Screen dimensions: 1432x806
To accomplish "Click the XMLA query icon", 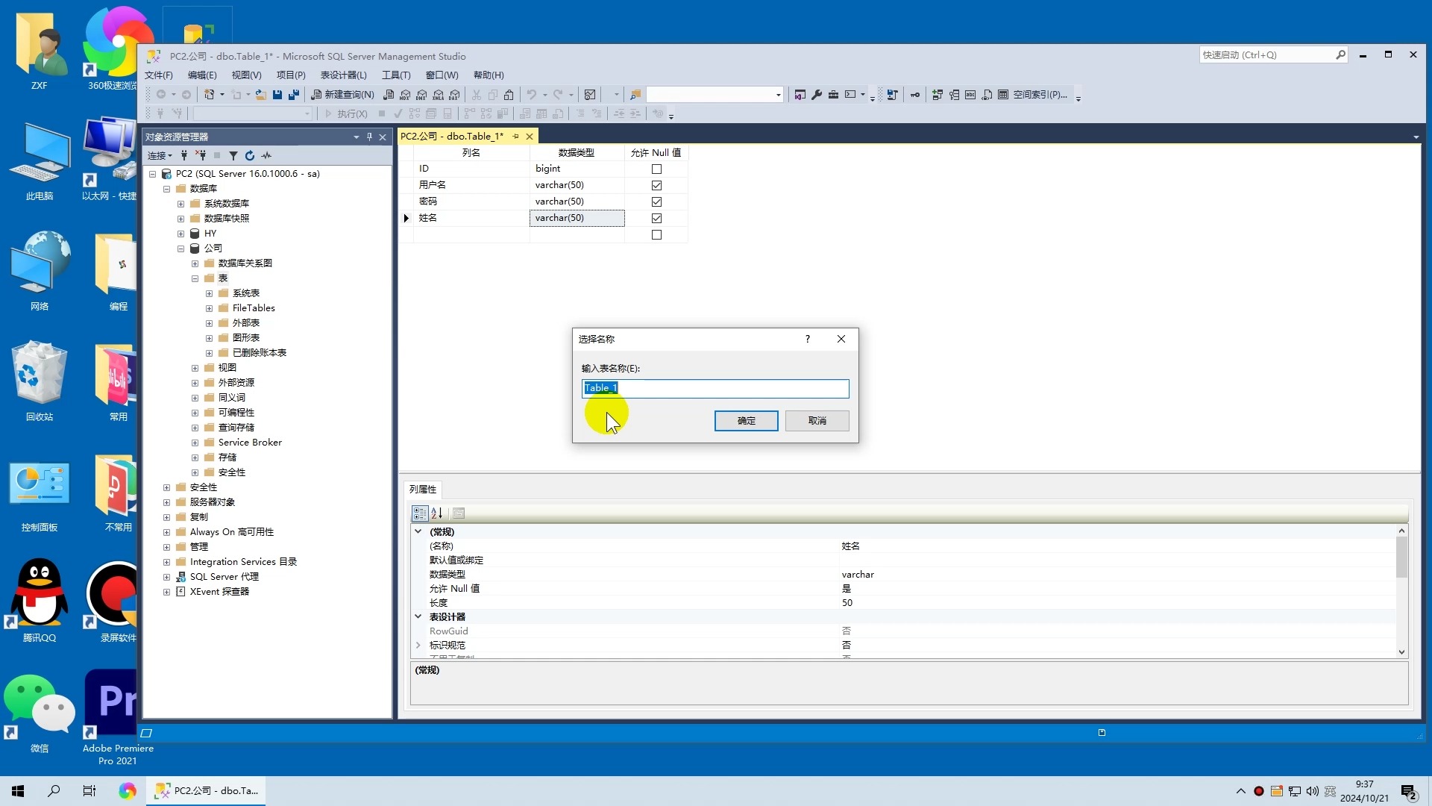I will pyautogui.click(x=438, y=95).
